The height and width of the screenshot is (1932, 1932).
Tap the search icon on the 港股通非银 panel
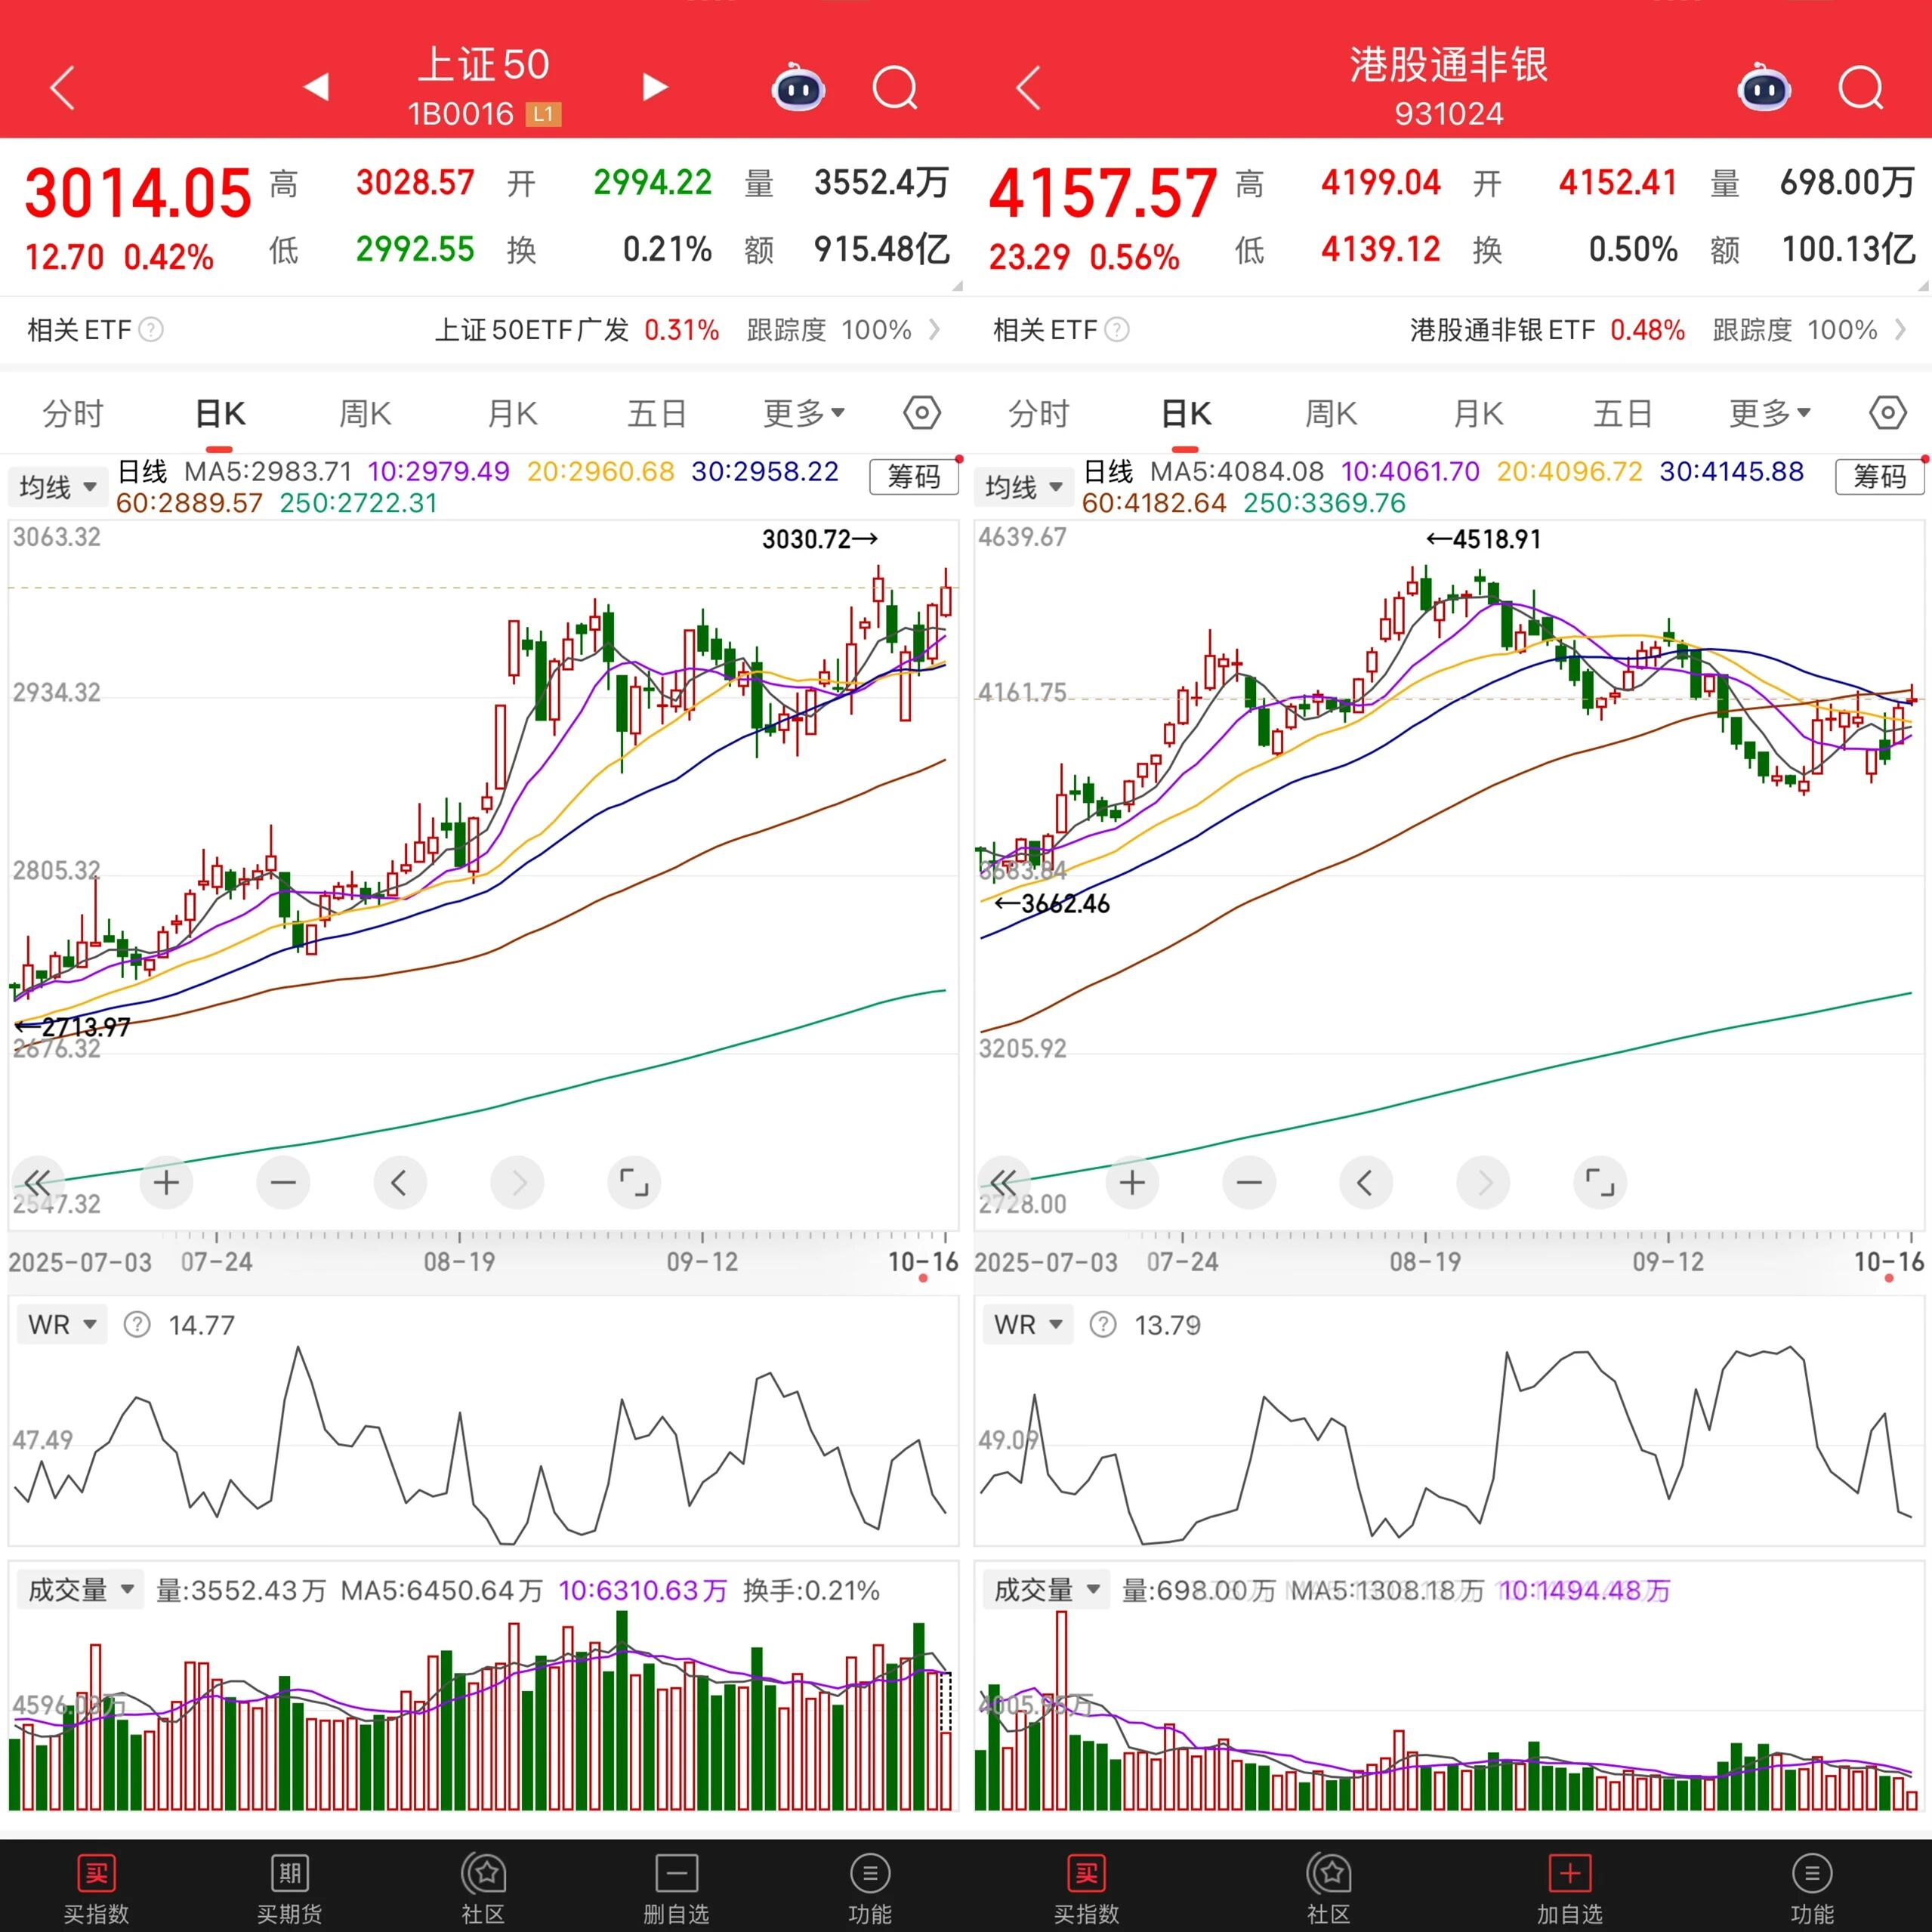[x=1860, y=88]
